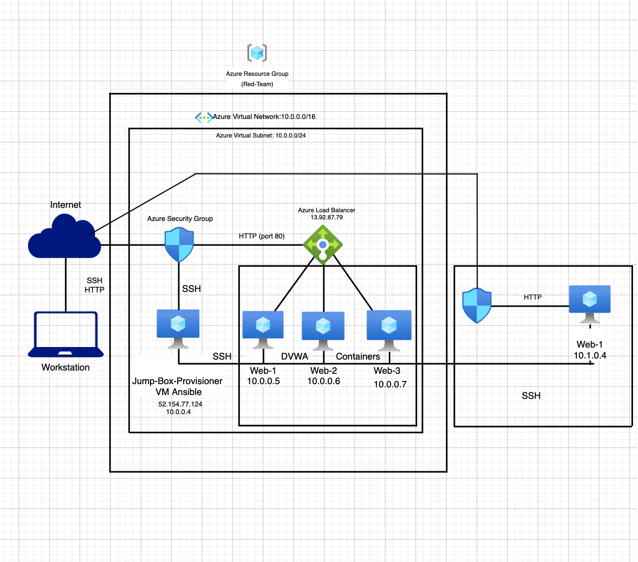Select 'SSH' label left of DVWA
638x562 pixels.
(222, 356)
